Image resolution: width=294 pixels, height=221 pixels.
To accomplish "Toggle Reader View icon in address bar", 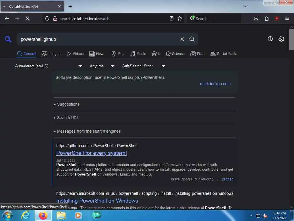I will click(172, 18).
